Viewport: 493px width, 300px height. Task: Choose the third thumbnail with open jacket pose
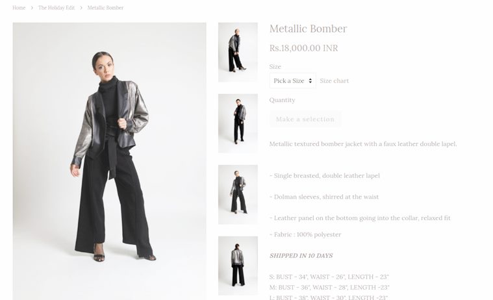(x=238, y=194)
